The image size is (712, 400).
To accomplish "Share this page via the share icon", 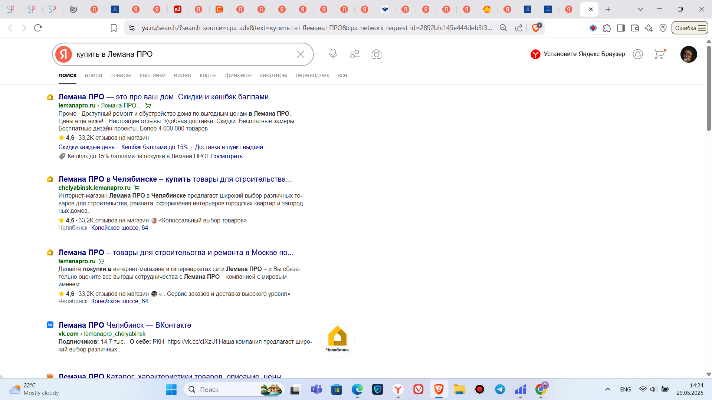I will pyautogui.click(x=519, y=28).
